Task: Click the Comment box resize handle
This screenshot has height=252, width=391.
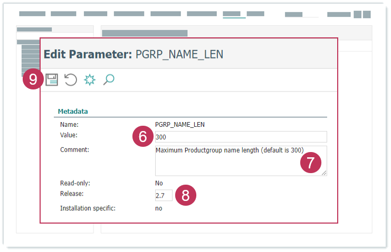Action: click(324, 173)
